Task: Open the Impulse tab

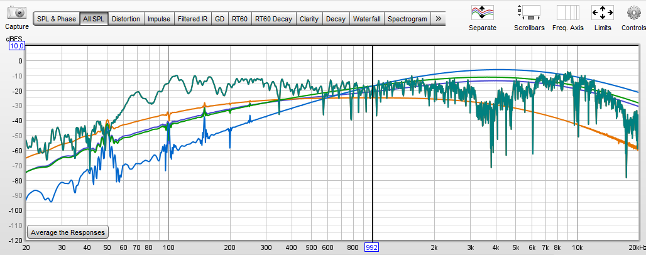Action: 158,19
